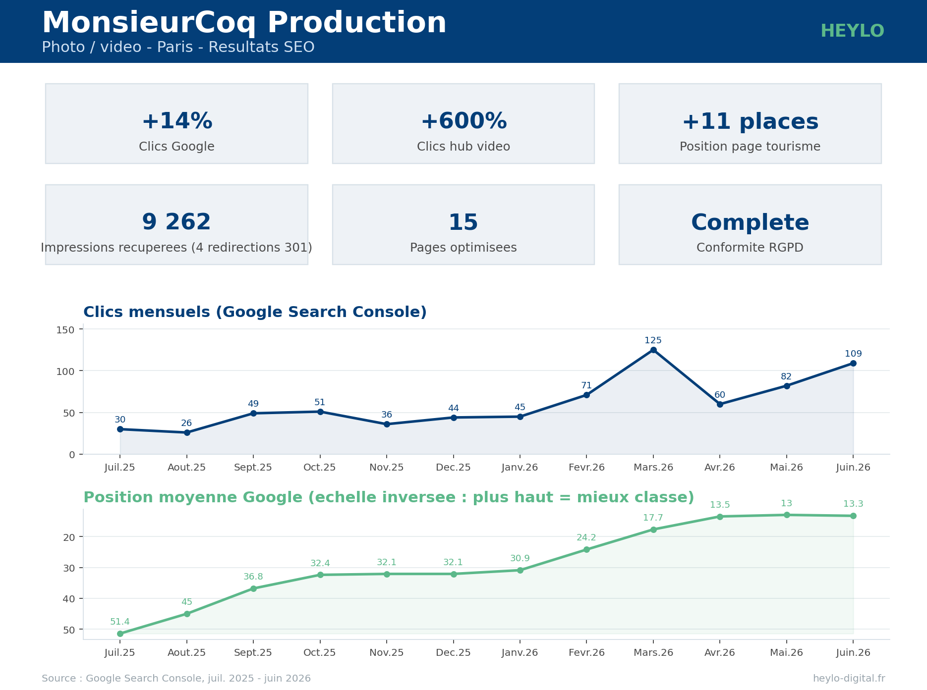Click the Janv.26 position point at 30.9

[520, 570]
